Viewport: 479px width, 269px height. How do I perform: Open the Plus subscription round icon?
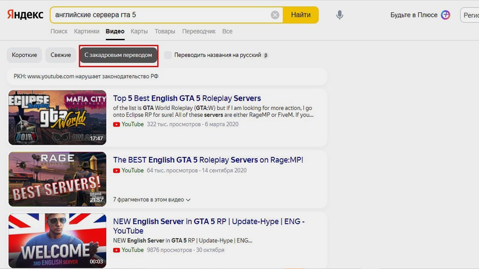[x=445, y=15]
